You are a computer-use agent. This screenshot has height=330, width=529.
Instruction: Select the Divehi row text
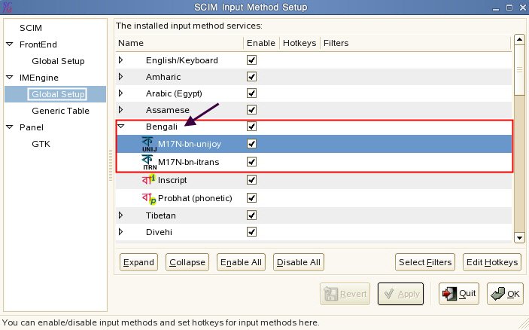159,232
